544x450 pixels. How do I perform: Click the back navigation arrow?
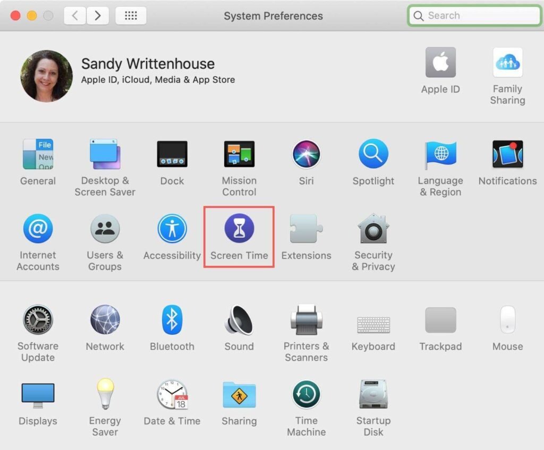coord(74,15)
